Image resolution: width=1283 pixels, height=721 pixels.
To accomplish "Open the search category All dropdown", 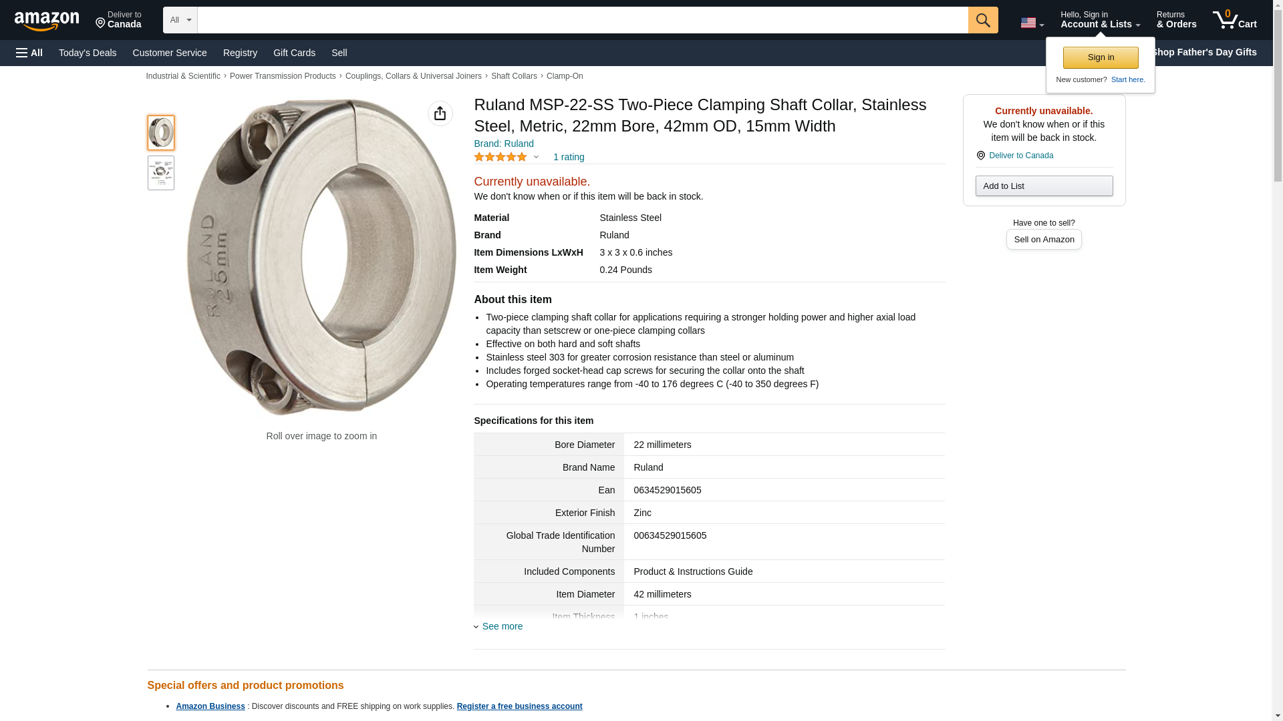I will coord(180,20).
